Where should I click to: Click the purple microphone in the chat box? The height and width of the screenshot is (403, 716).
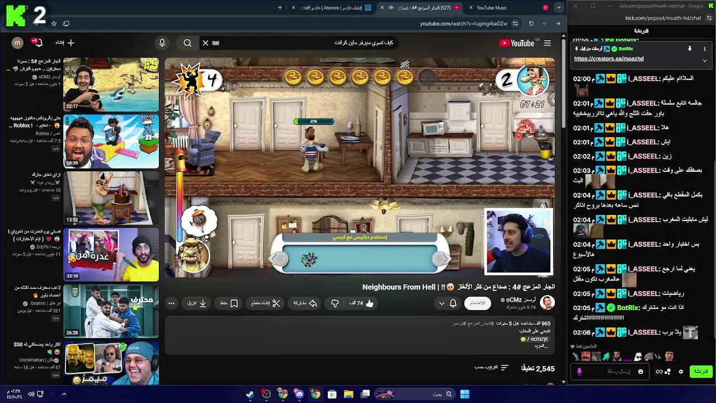[x=580, y=372]
